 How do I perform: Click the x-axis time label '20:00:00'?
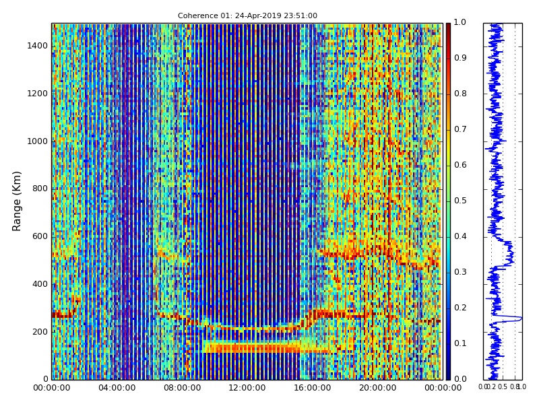click(x=378, y=389)
